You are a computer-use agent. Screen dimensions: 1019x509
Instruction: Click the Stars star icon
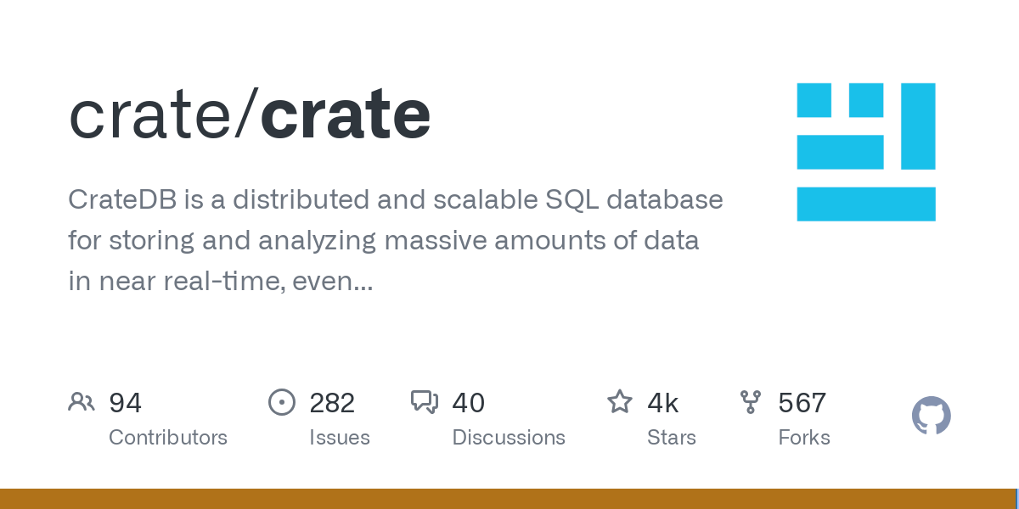(619, 401)
